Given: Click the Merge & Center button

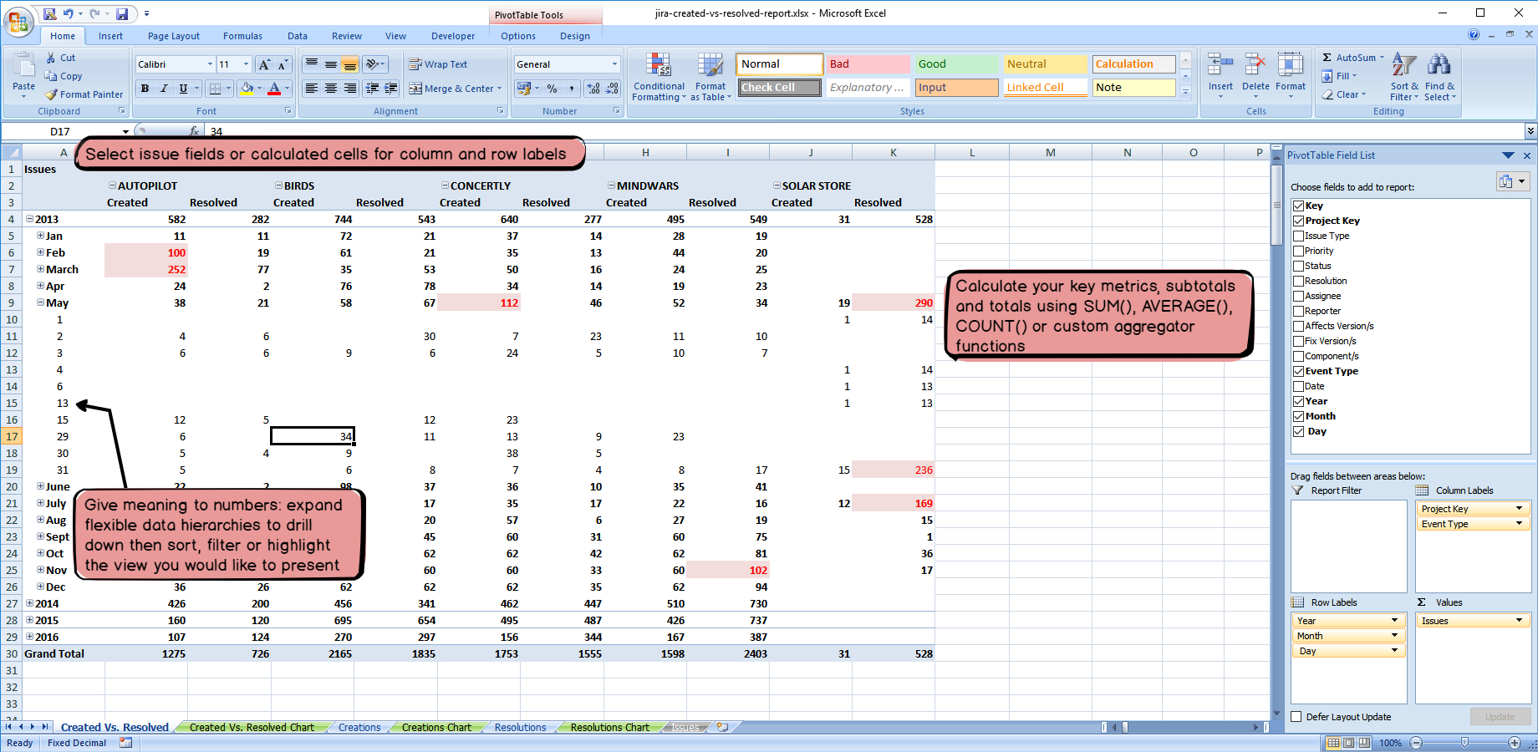Looking at the screenshot, I should [x=456, y=89].
